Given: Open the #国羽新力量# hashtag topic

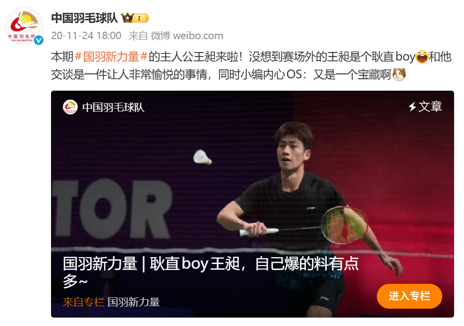Looking at the screenshot, I should (111, 56).
